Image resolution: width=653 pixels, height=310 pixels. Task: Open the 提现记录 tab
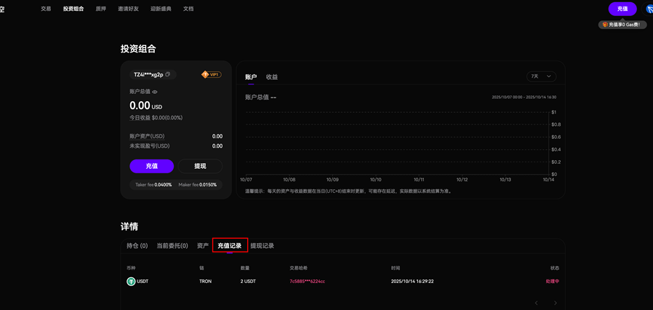coord(262,246)
